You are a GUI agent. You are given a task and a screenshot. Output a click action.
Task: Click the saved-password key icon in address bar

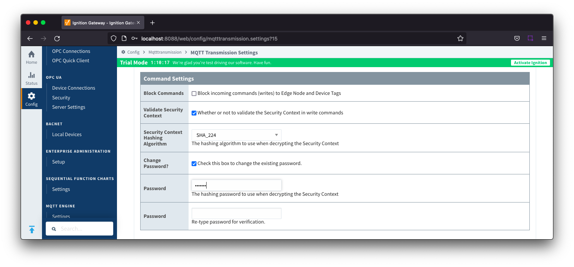134,38
